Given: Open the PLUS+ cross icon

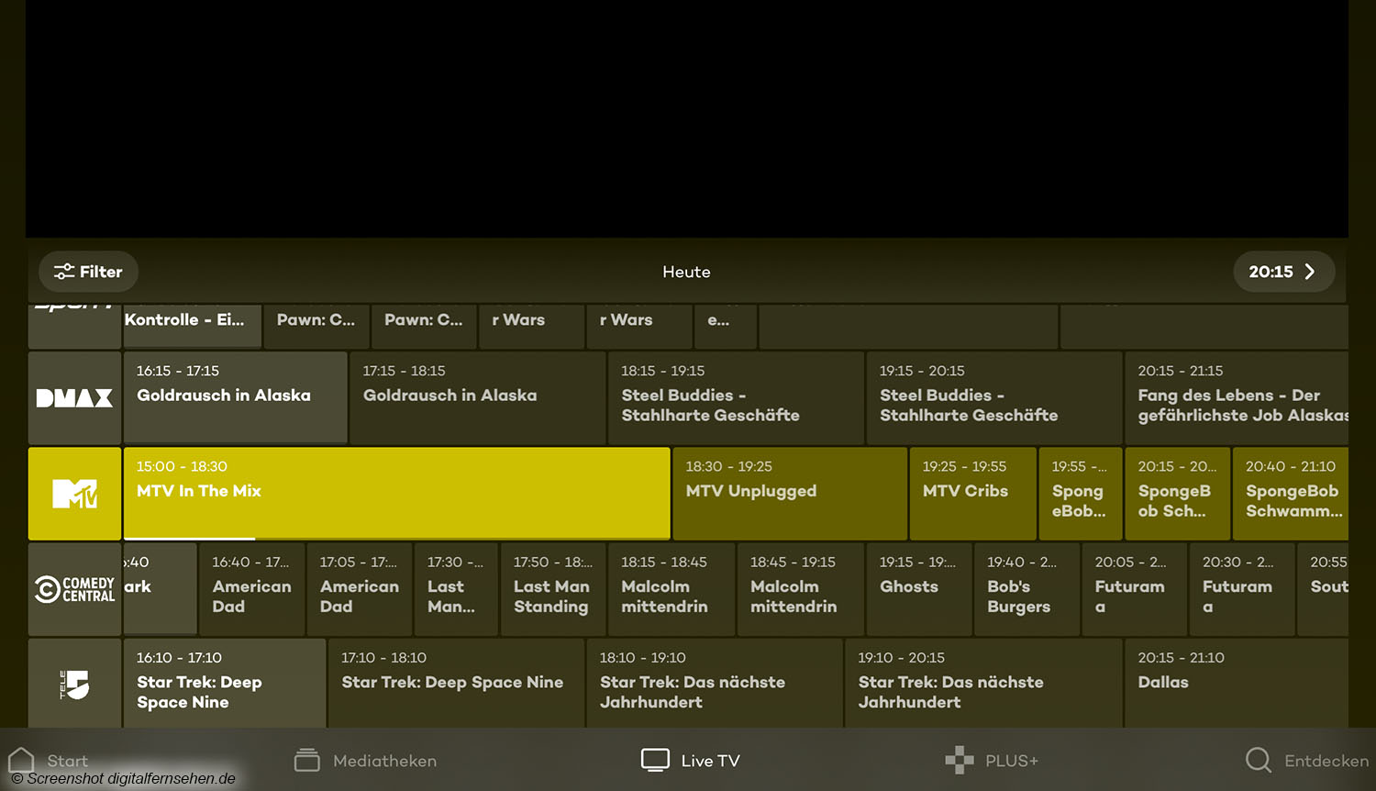Looking at the screenshot, I should [960, 761].
